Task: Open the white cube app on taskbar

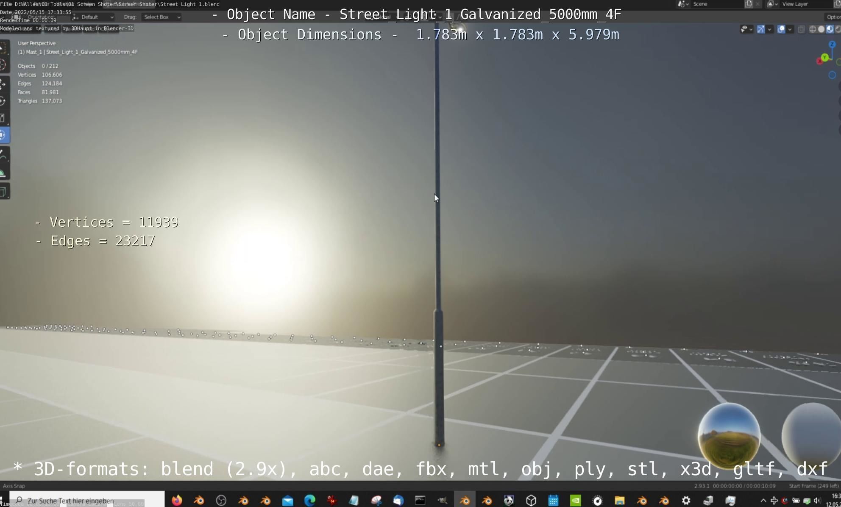Action: (531, 501)
